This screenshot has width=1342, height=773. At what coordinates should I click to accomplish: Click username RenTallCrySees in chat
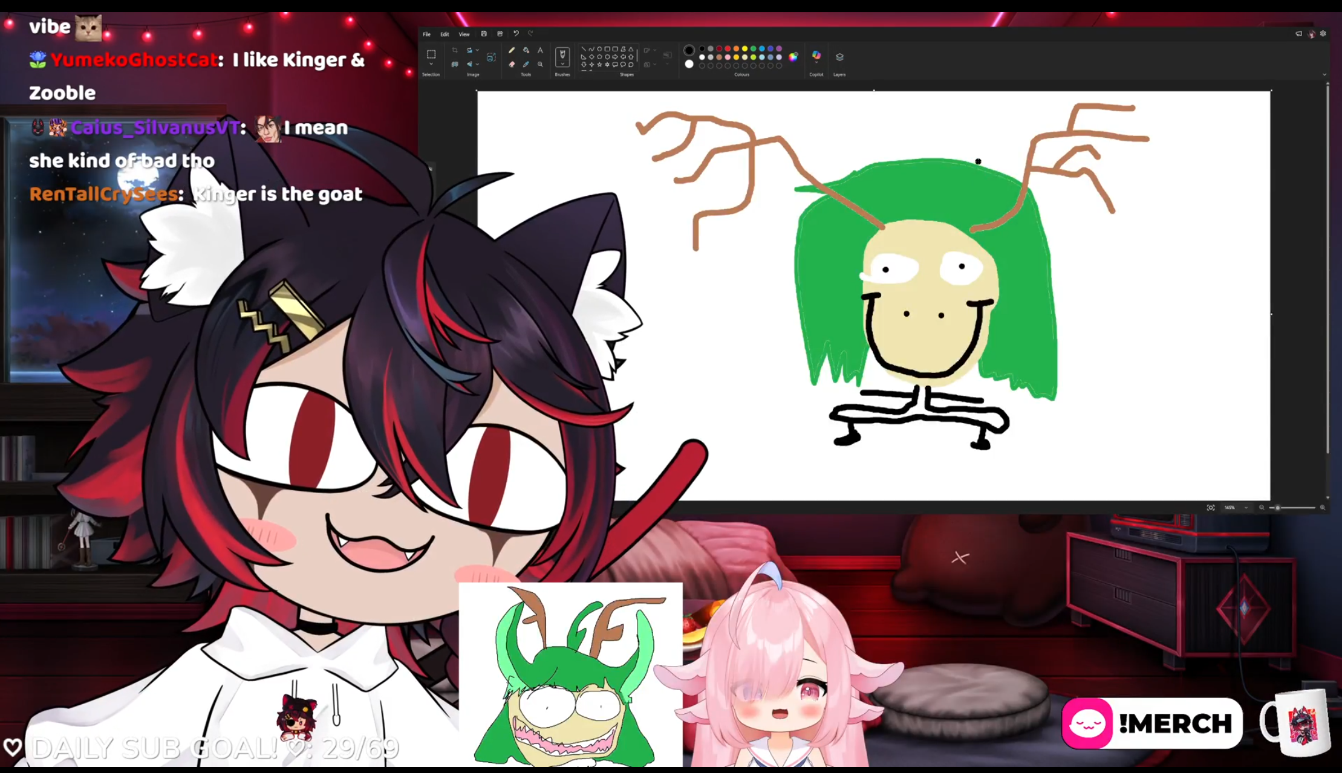pos(104,194)
